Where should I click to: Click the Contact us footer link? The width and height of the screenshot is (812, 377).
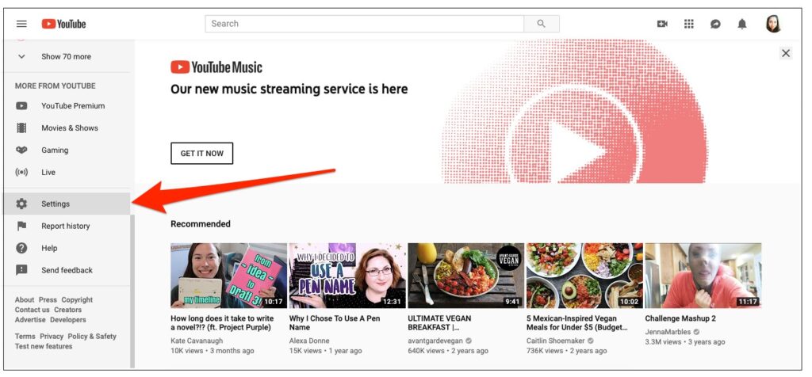[32, 310]
